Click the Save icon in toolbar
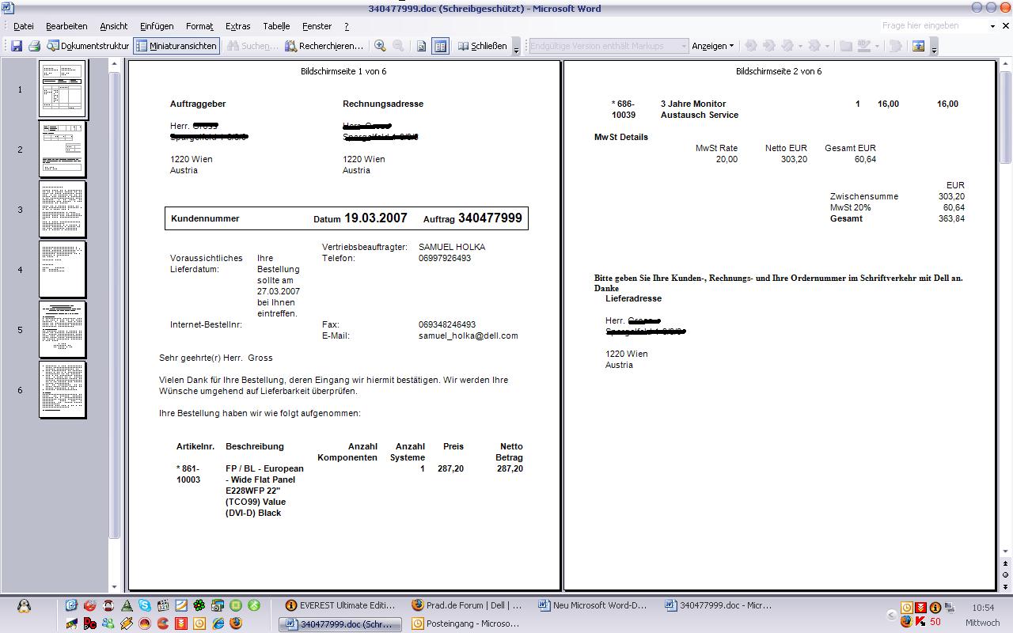 [x=16, y=46]
